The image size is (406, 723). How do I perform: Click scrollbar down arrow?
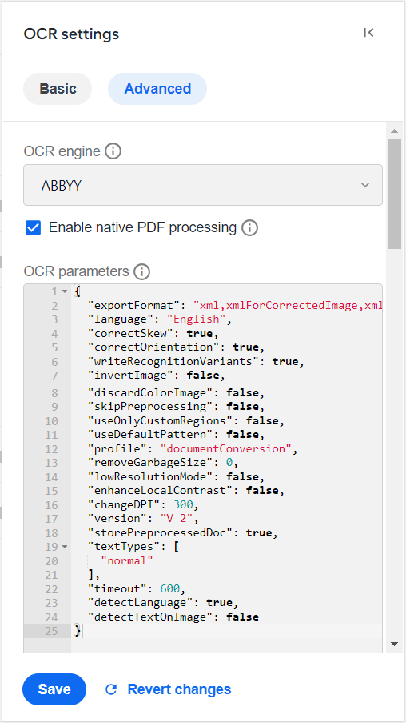(394, 644)
